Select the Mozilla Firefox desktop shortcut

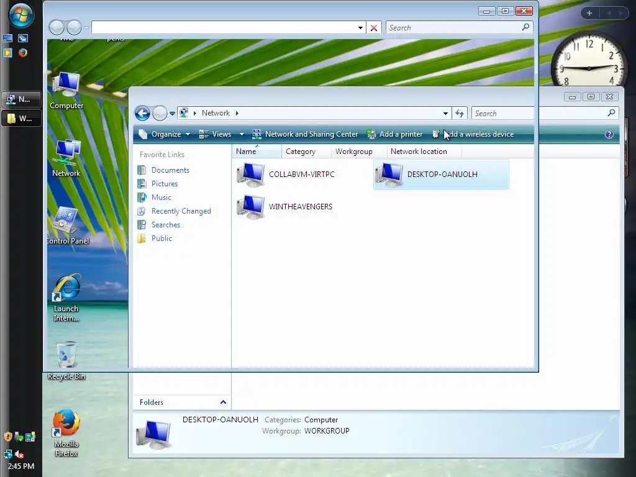pyautogui.click(x=66, y=433)
